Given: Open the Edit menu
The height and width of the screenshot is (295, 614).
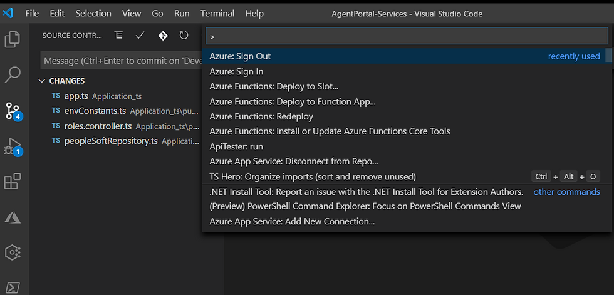Looking at the screenshot, I should tap(57, 13).
